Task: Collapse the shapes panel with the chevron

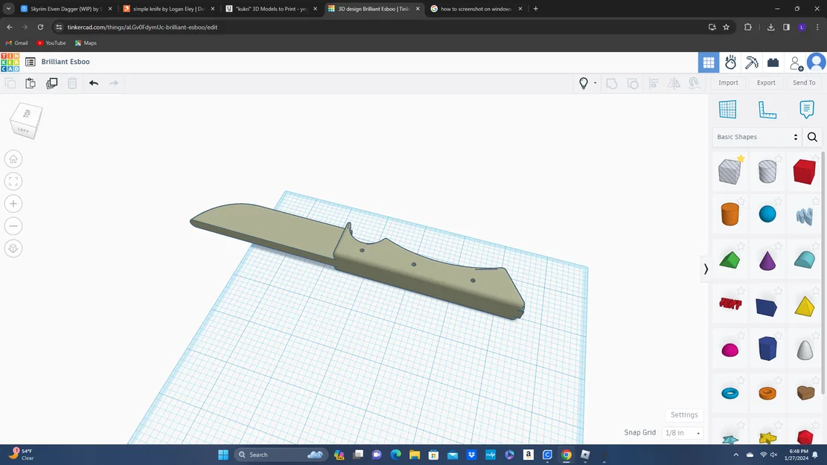Action: point(706,269)
